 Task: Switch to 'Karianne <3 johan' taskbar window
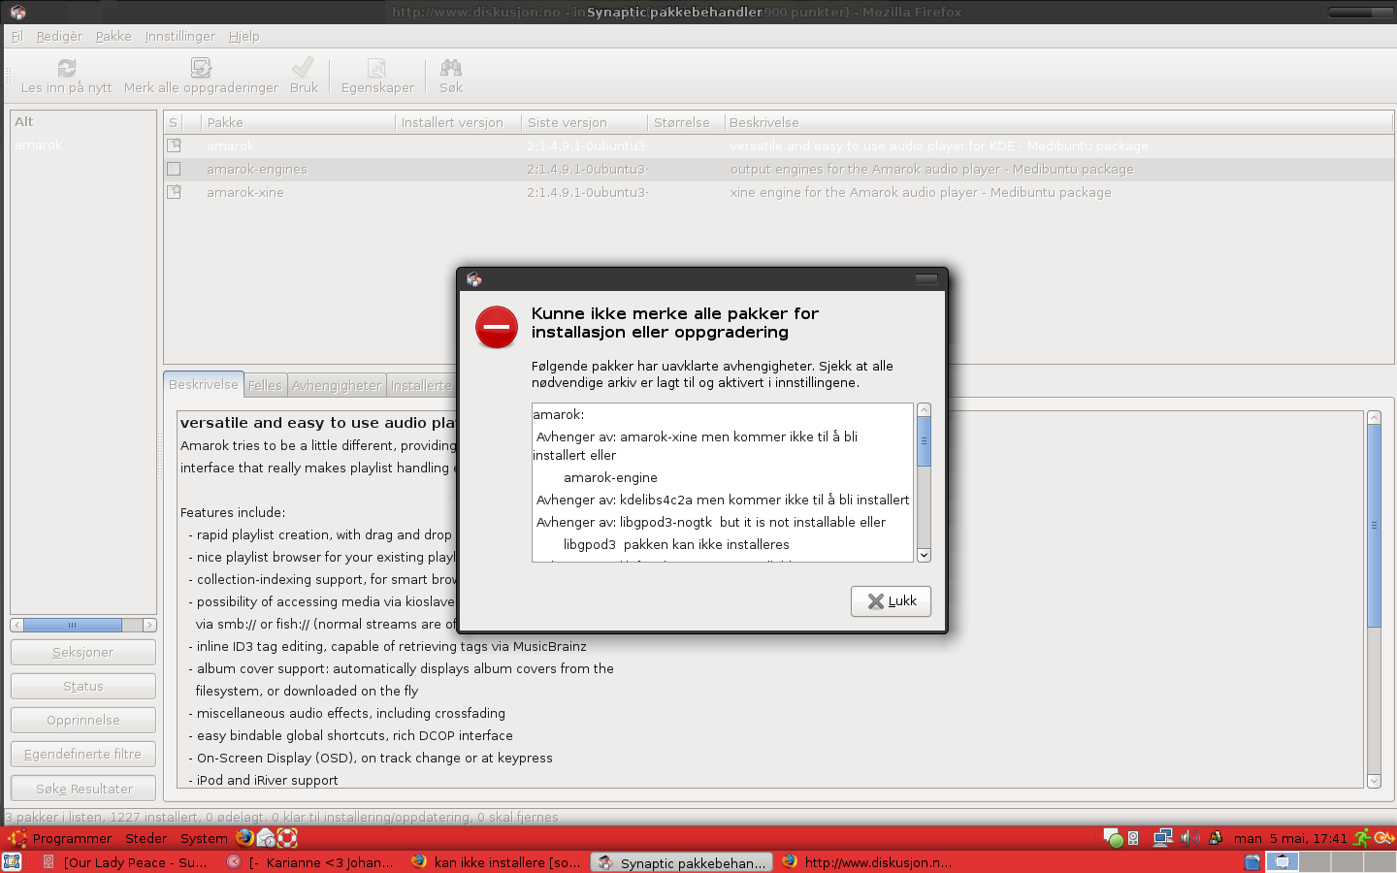pyautogui.click(x=310, y=862)
